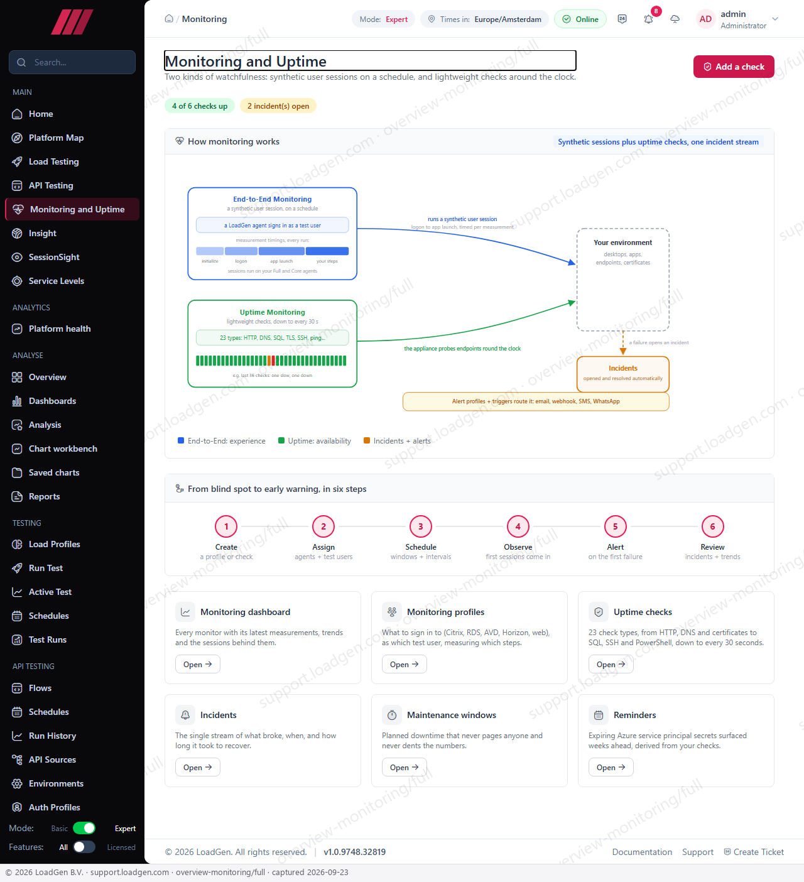Image resolution: width=804 pixels, height=882 pixels.
Task: Click the Support footer link
Action: (698, 852)
